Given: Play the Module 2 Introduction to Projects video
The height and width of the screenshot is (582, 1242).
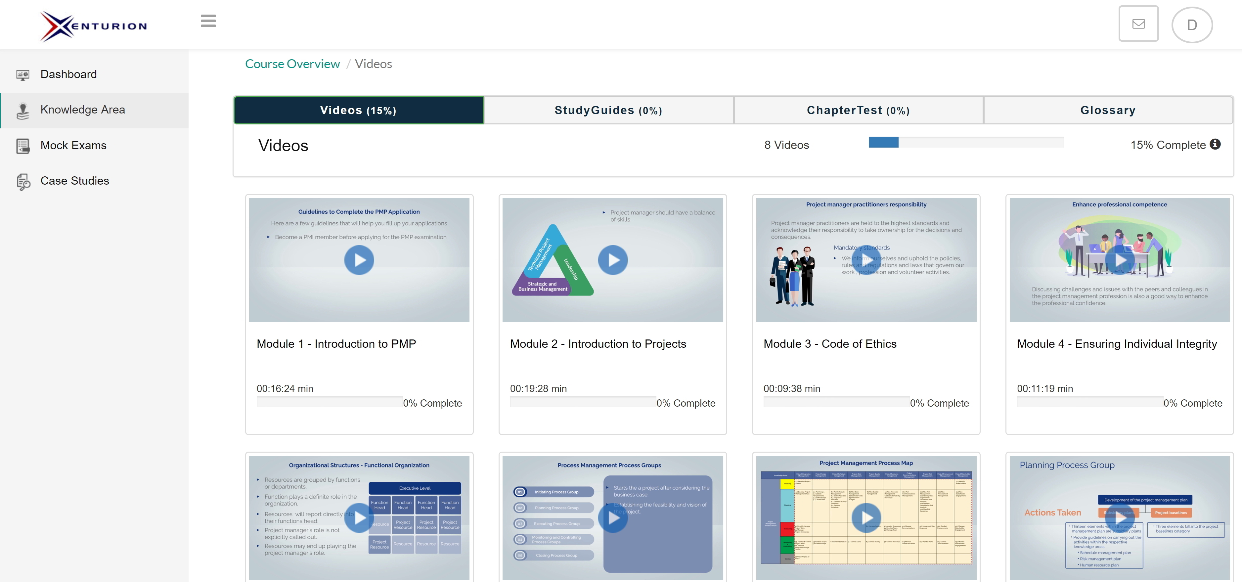Looking at the screenshot, I should pyautogui.click(x=612, y=260).
